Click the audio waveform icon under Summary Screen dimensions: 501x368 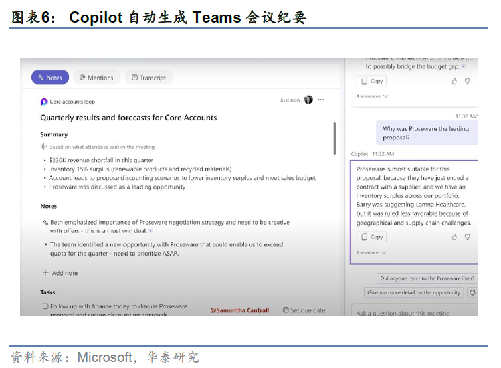click(x=43, y=147)
